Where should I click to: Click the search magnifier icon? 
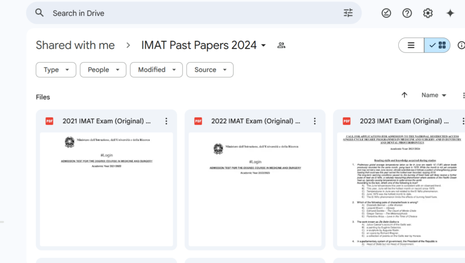(x=40, y=13)
